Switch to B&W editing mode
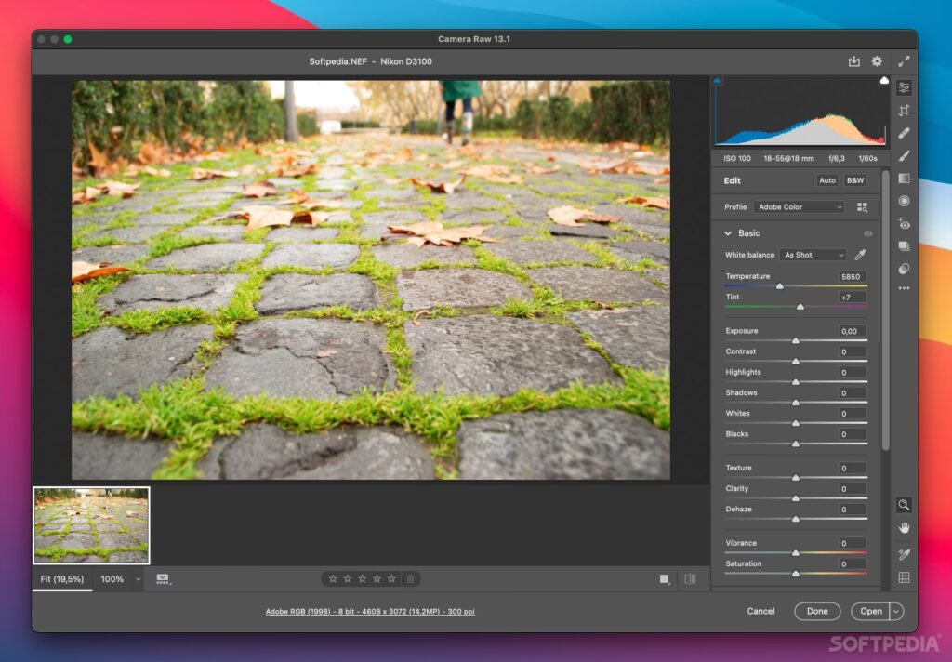952x662 pixels. click(x=854, y=180)
